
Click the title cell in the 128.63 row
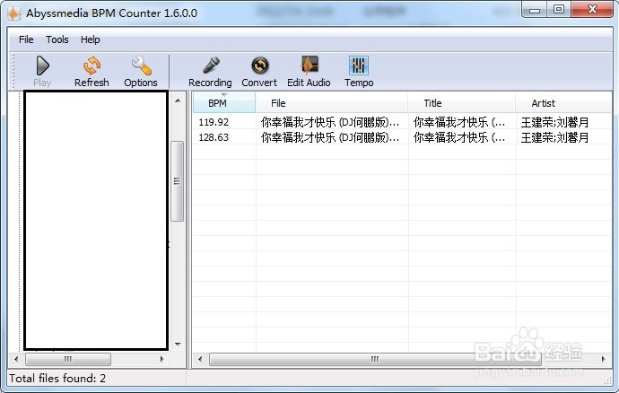coord(459,137)
